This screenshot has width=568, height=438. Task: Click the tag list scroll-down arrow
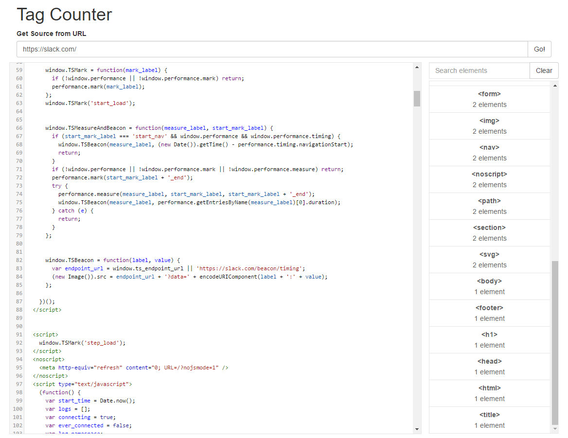click(555, 429)
